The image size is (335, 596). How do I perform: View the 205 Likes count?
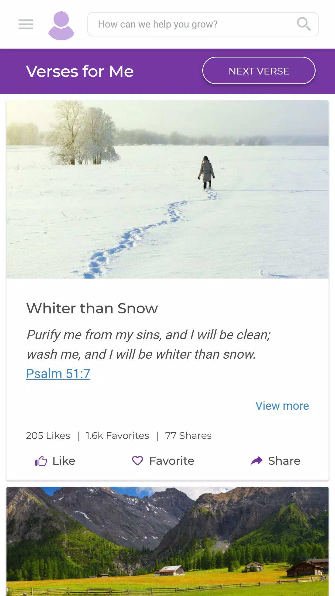coord(48,436)
